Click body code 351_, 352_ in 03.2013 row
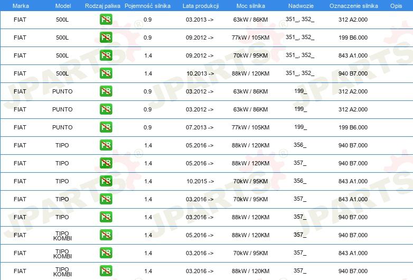This screenshot has width=413, height=280. 300,19
